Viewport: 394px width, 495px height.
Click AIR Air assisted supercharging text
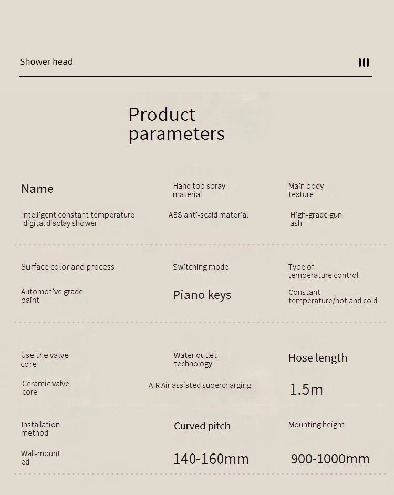200,386
